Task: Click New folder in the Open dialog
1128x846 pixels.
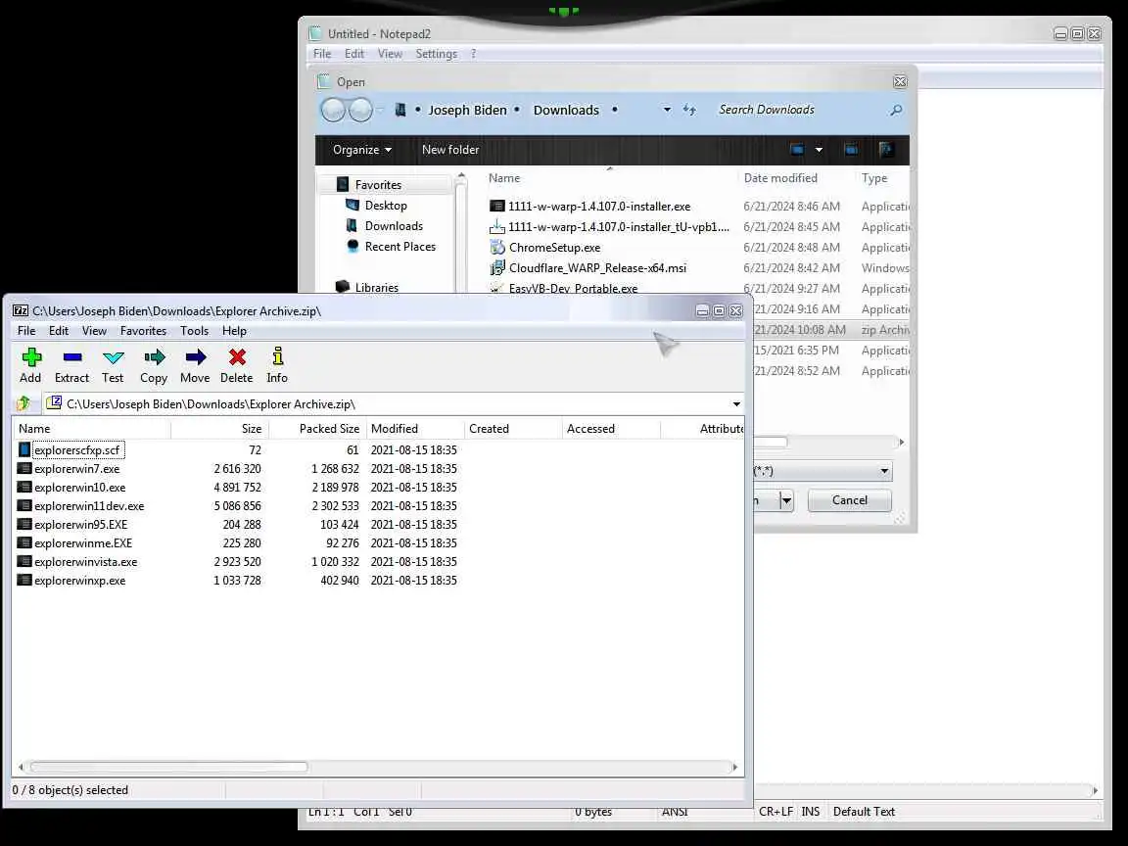Action: [450, 150]
